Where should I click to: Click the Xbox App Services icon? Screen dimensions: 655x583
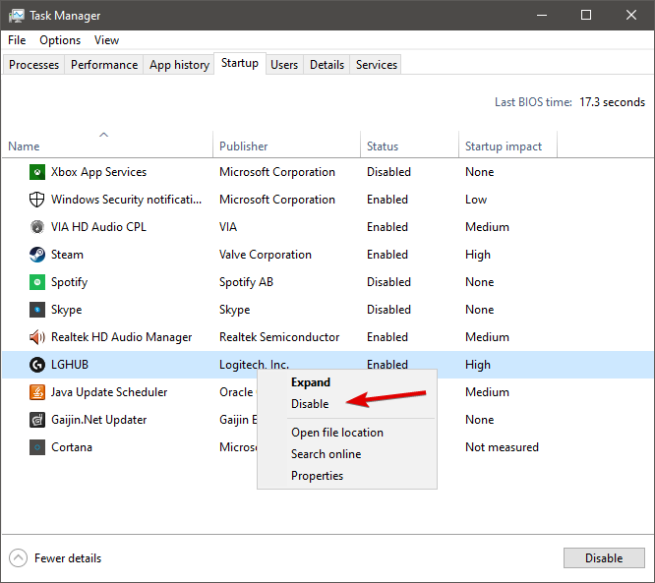(x=36, y=172)
